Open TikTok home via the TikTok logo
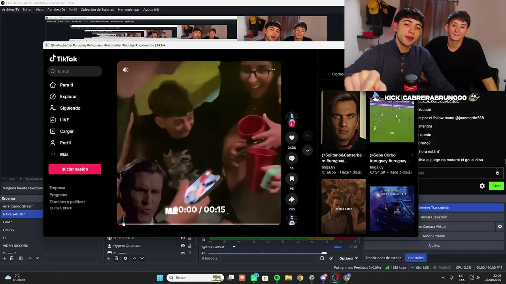Screen dimensions: 506x284 tap(63, 59)
